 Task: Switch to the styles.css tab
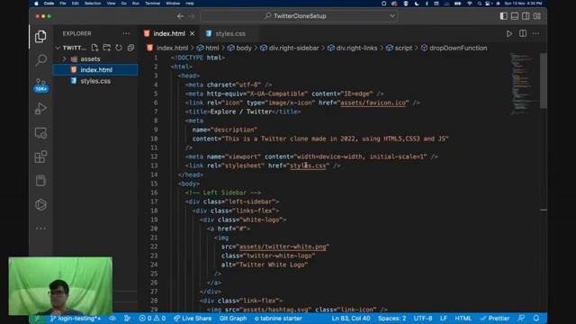(230, 33)
